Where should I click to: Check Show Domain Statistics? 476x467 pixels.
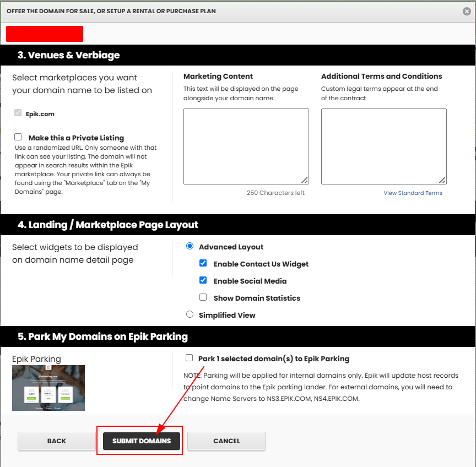click(203, 297)
